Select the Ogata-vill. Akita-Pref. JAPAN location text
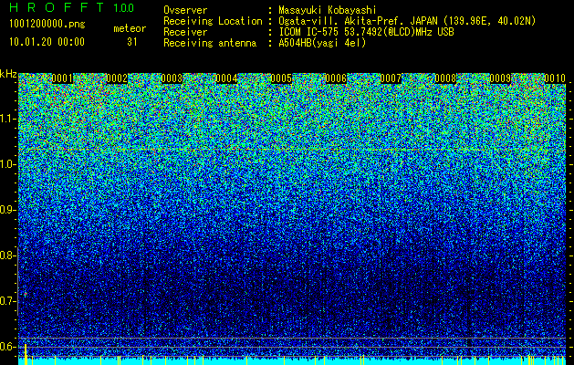Screen dimensions: 574x365 pos(407,21)
